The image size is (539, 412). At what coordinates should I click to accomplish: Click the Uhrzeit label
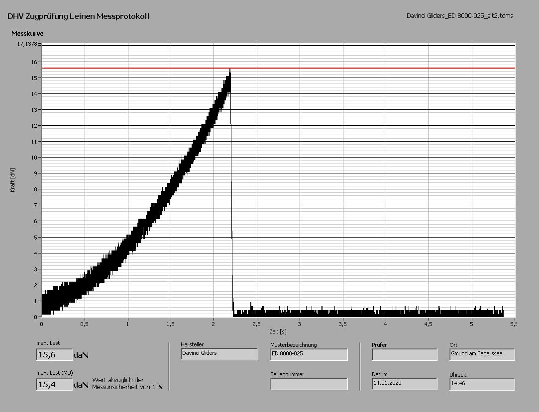pos(458,375)
